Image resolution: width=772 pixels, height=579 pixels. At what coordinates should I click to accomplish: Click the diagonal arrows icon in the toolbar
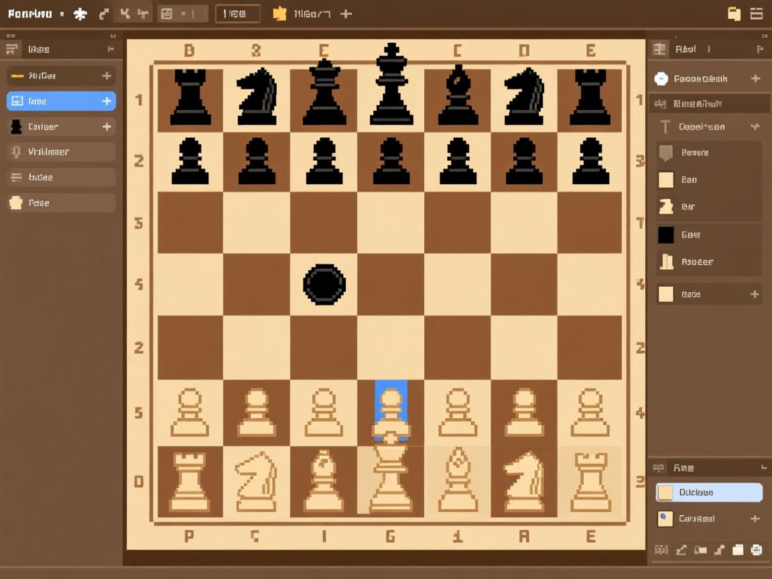103,13
